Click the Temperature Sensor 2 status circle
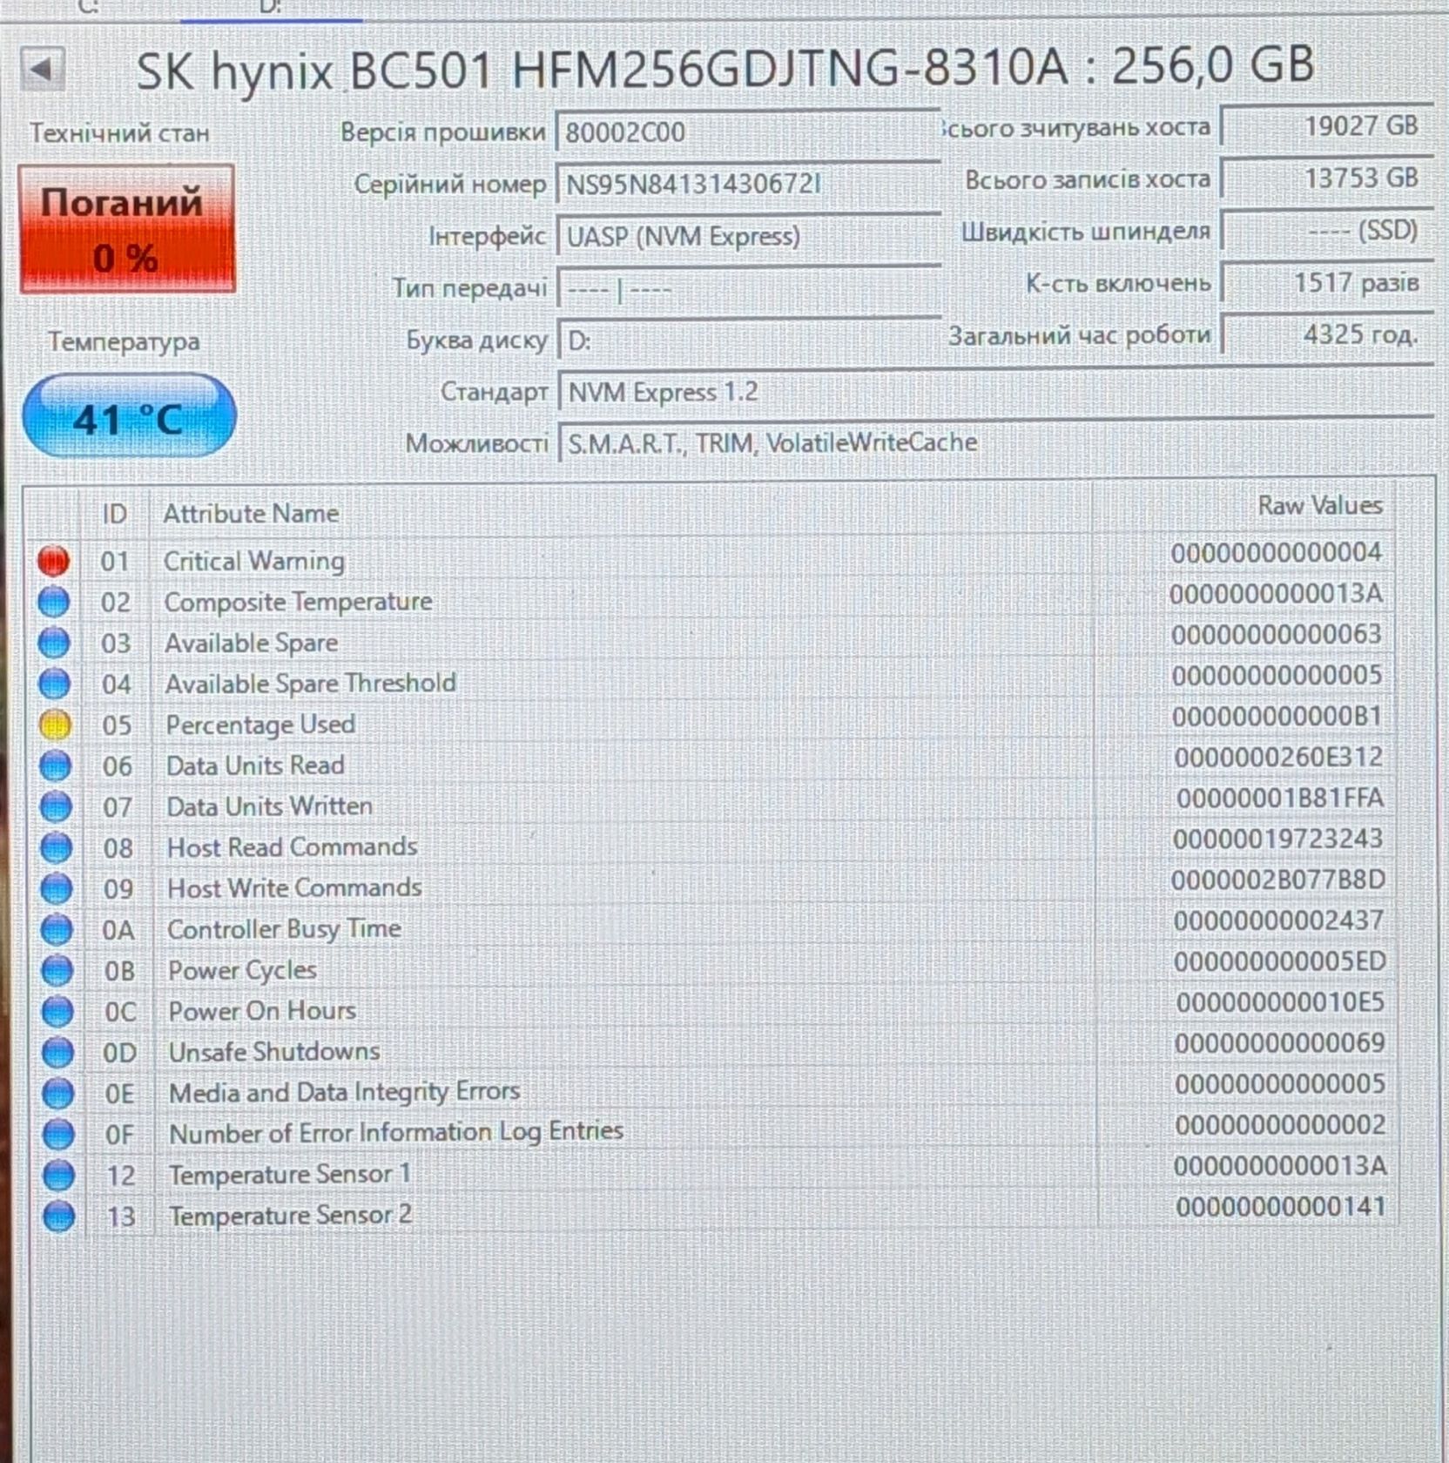 [59, 1216]
